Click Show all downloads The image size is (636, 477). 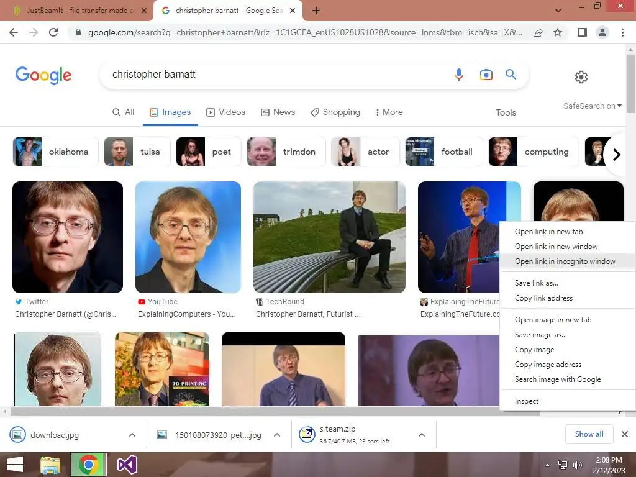(x=589, y=434)
